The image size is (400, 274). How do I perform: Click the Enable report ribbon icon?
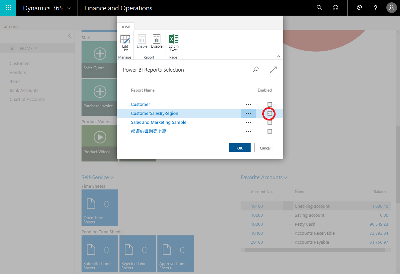(x=142, y=42)
